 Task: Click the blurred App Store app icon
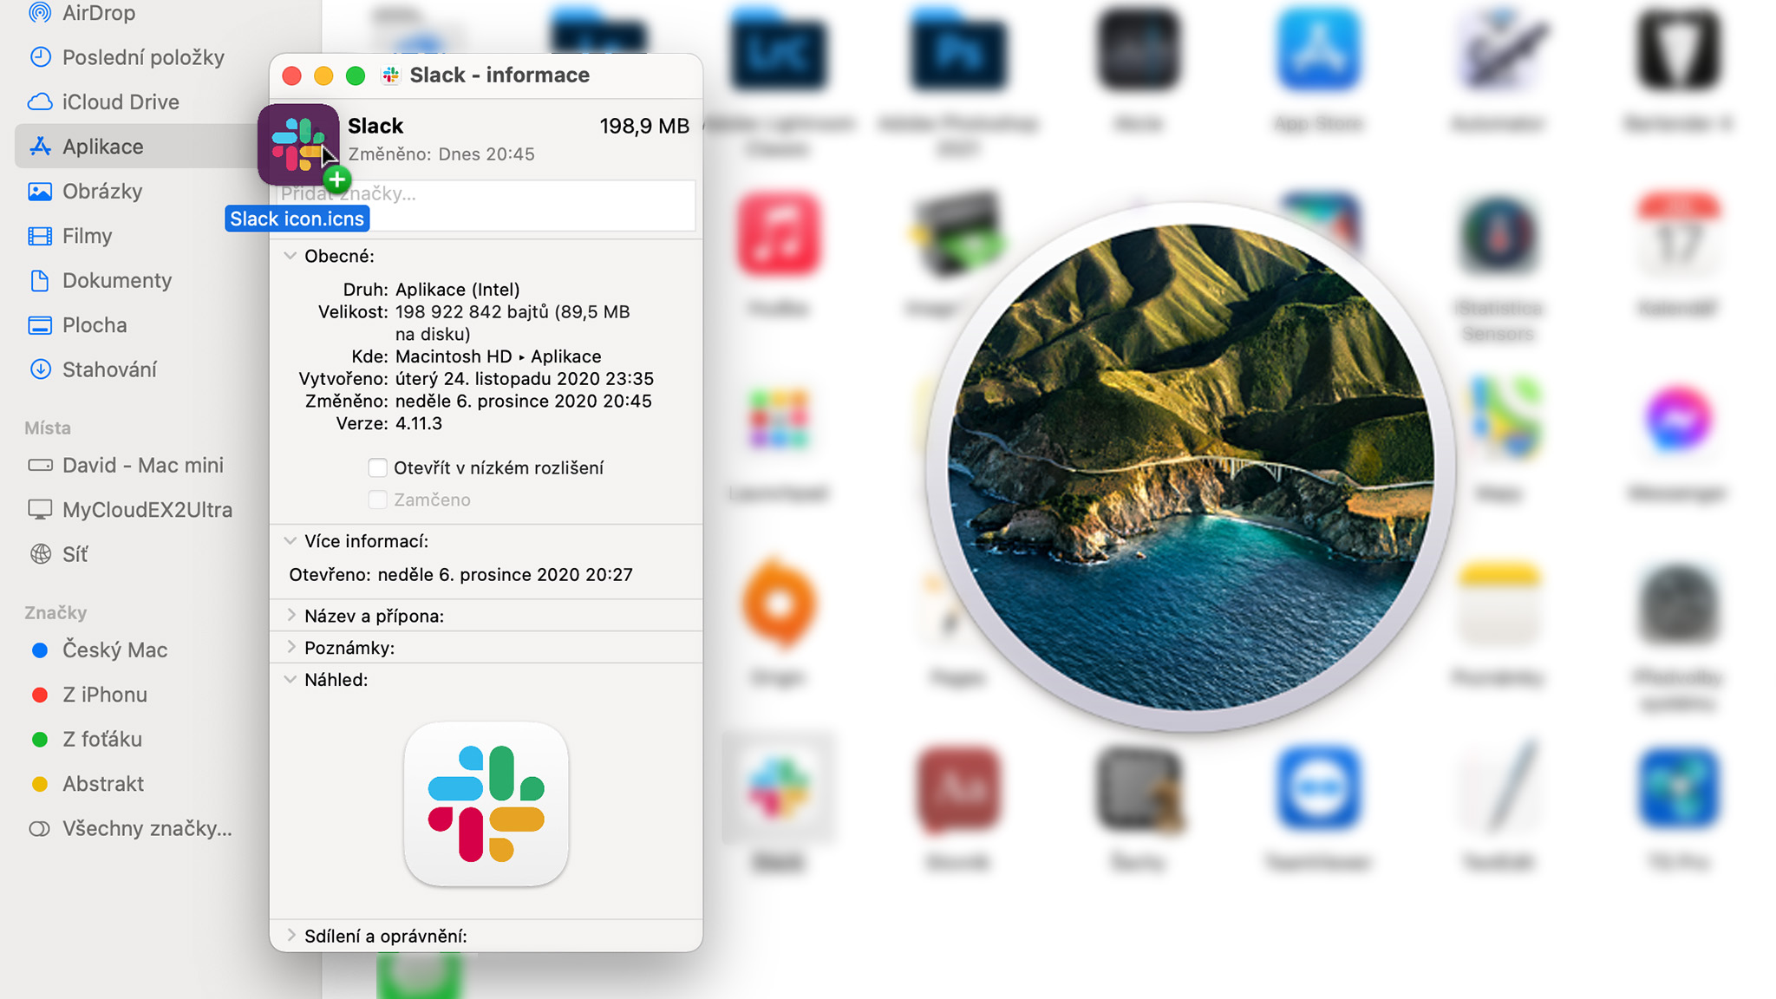(x=1317, y=50)
